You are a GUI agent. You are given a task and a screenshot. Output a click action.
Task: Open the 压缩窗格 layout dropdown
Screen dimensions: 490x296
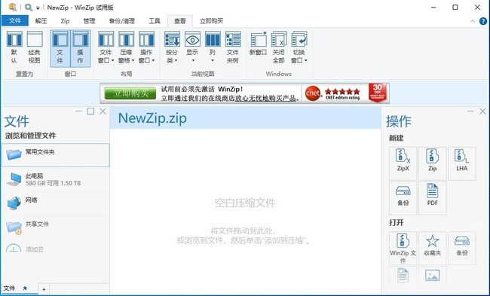[x=126, y=47]
